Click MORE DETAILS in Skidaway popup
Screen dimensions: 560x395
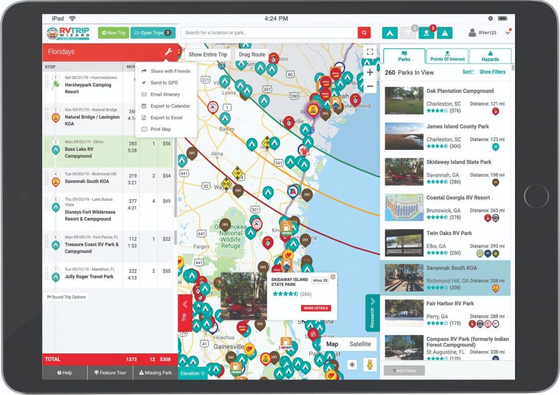[x=316, y=308]
